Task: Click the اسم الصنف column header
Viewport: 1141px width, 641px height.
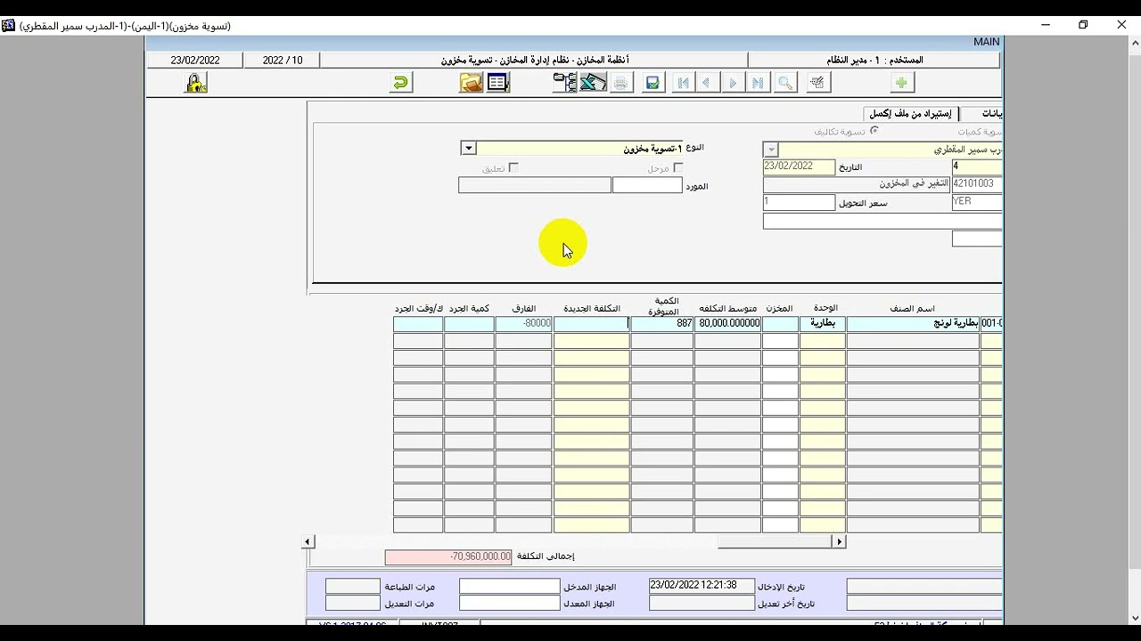Action: [912, 308]
